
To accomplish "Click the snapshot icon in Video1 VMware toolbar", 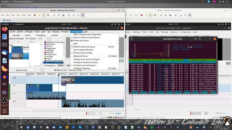I will click(54, 15).
